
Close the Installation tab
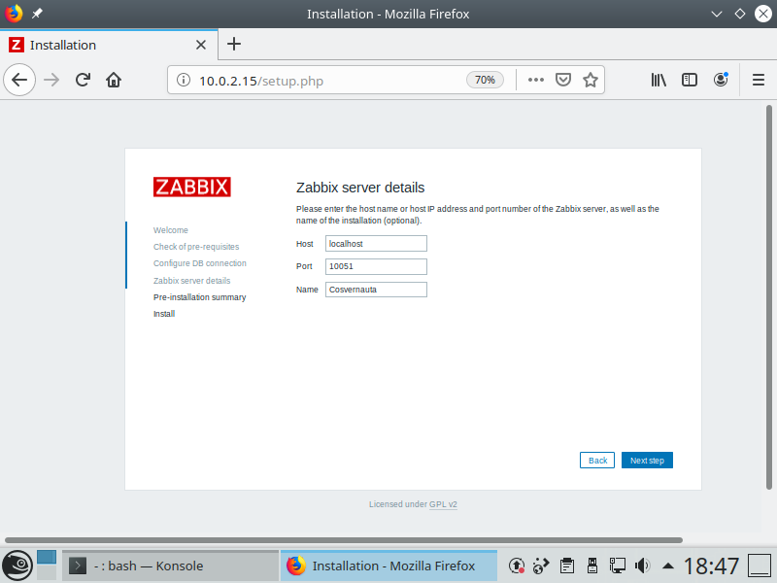(x=201, y=45)
